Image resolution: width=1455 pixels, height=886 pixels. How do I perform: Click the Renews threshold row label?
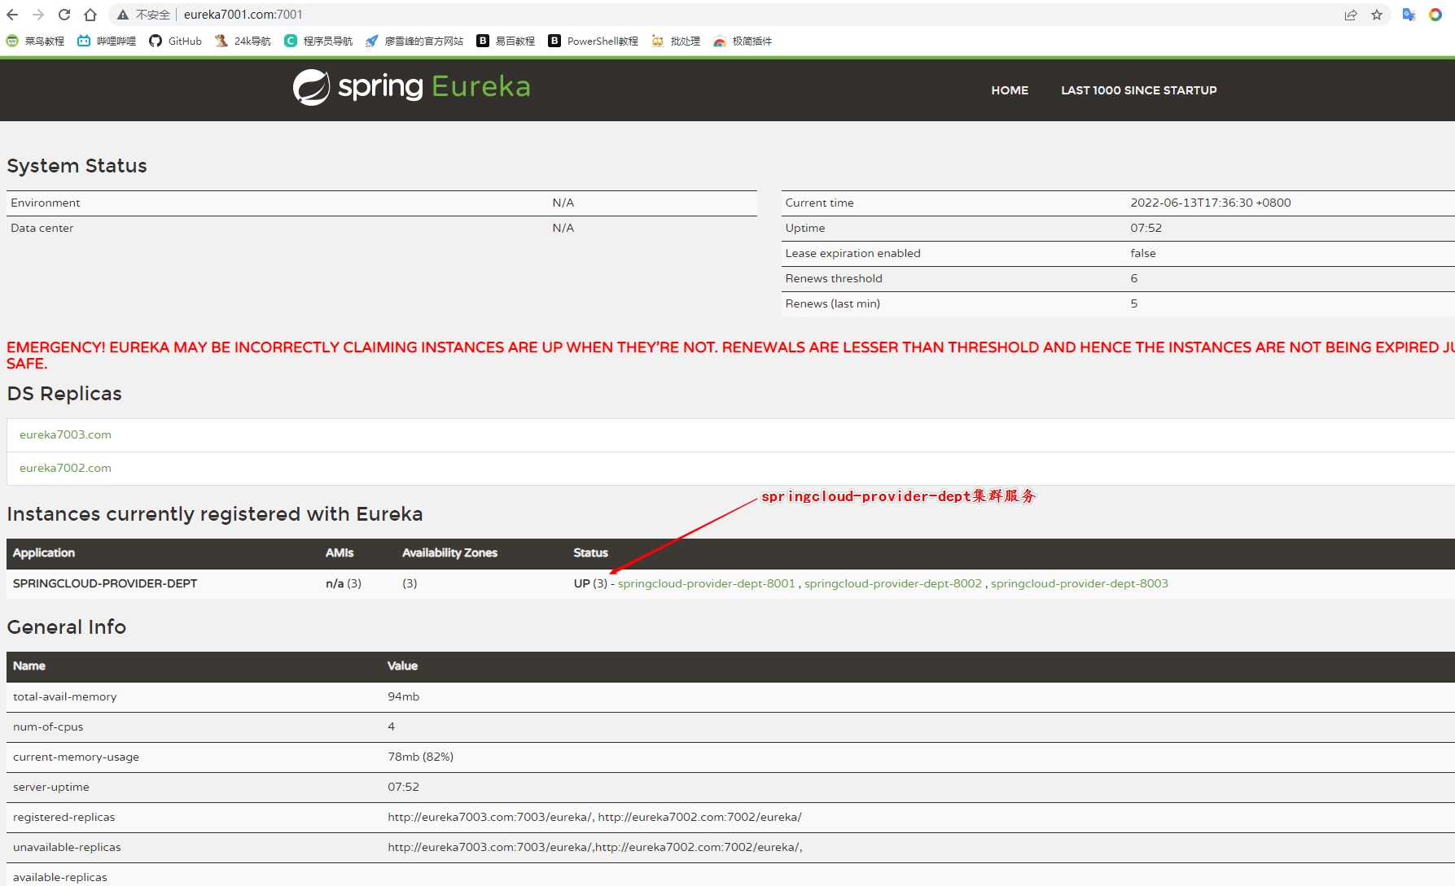pyautogui.click(x=834, y=278)
